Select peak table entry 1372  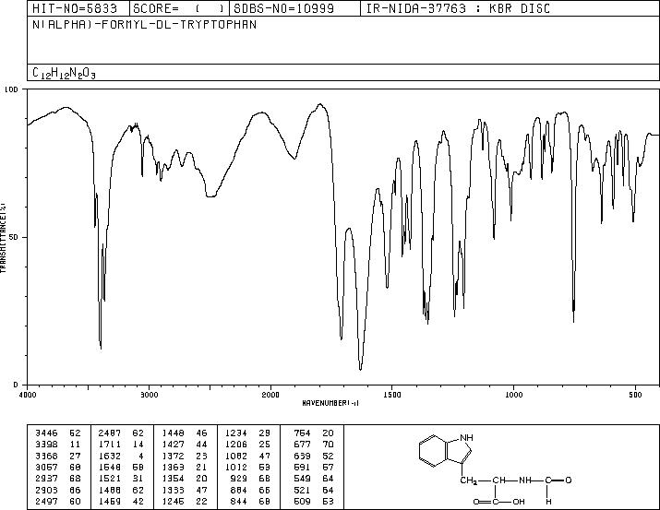(x=173, y=456)
